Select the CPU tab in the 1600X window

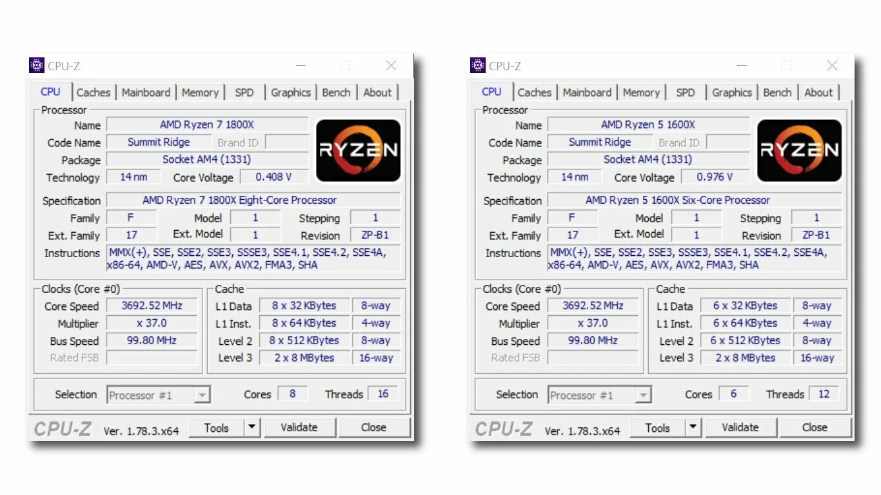[x=491, y=92]
